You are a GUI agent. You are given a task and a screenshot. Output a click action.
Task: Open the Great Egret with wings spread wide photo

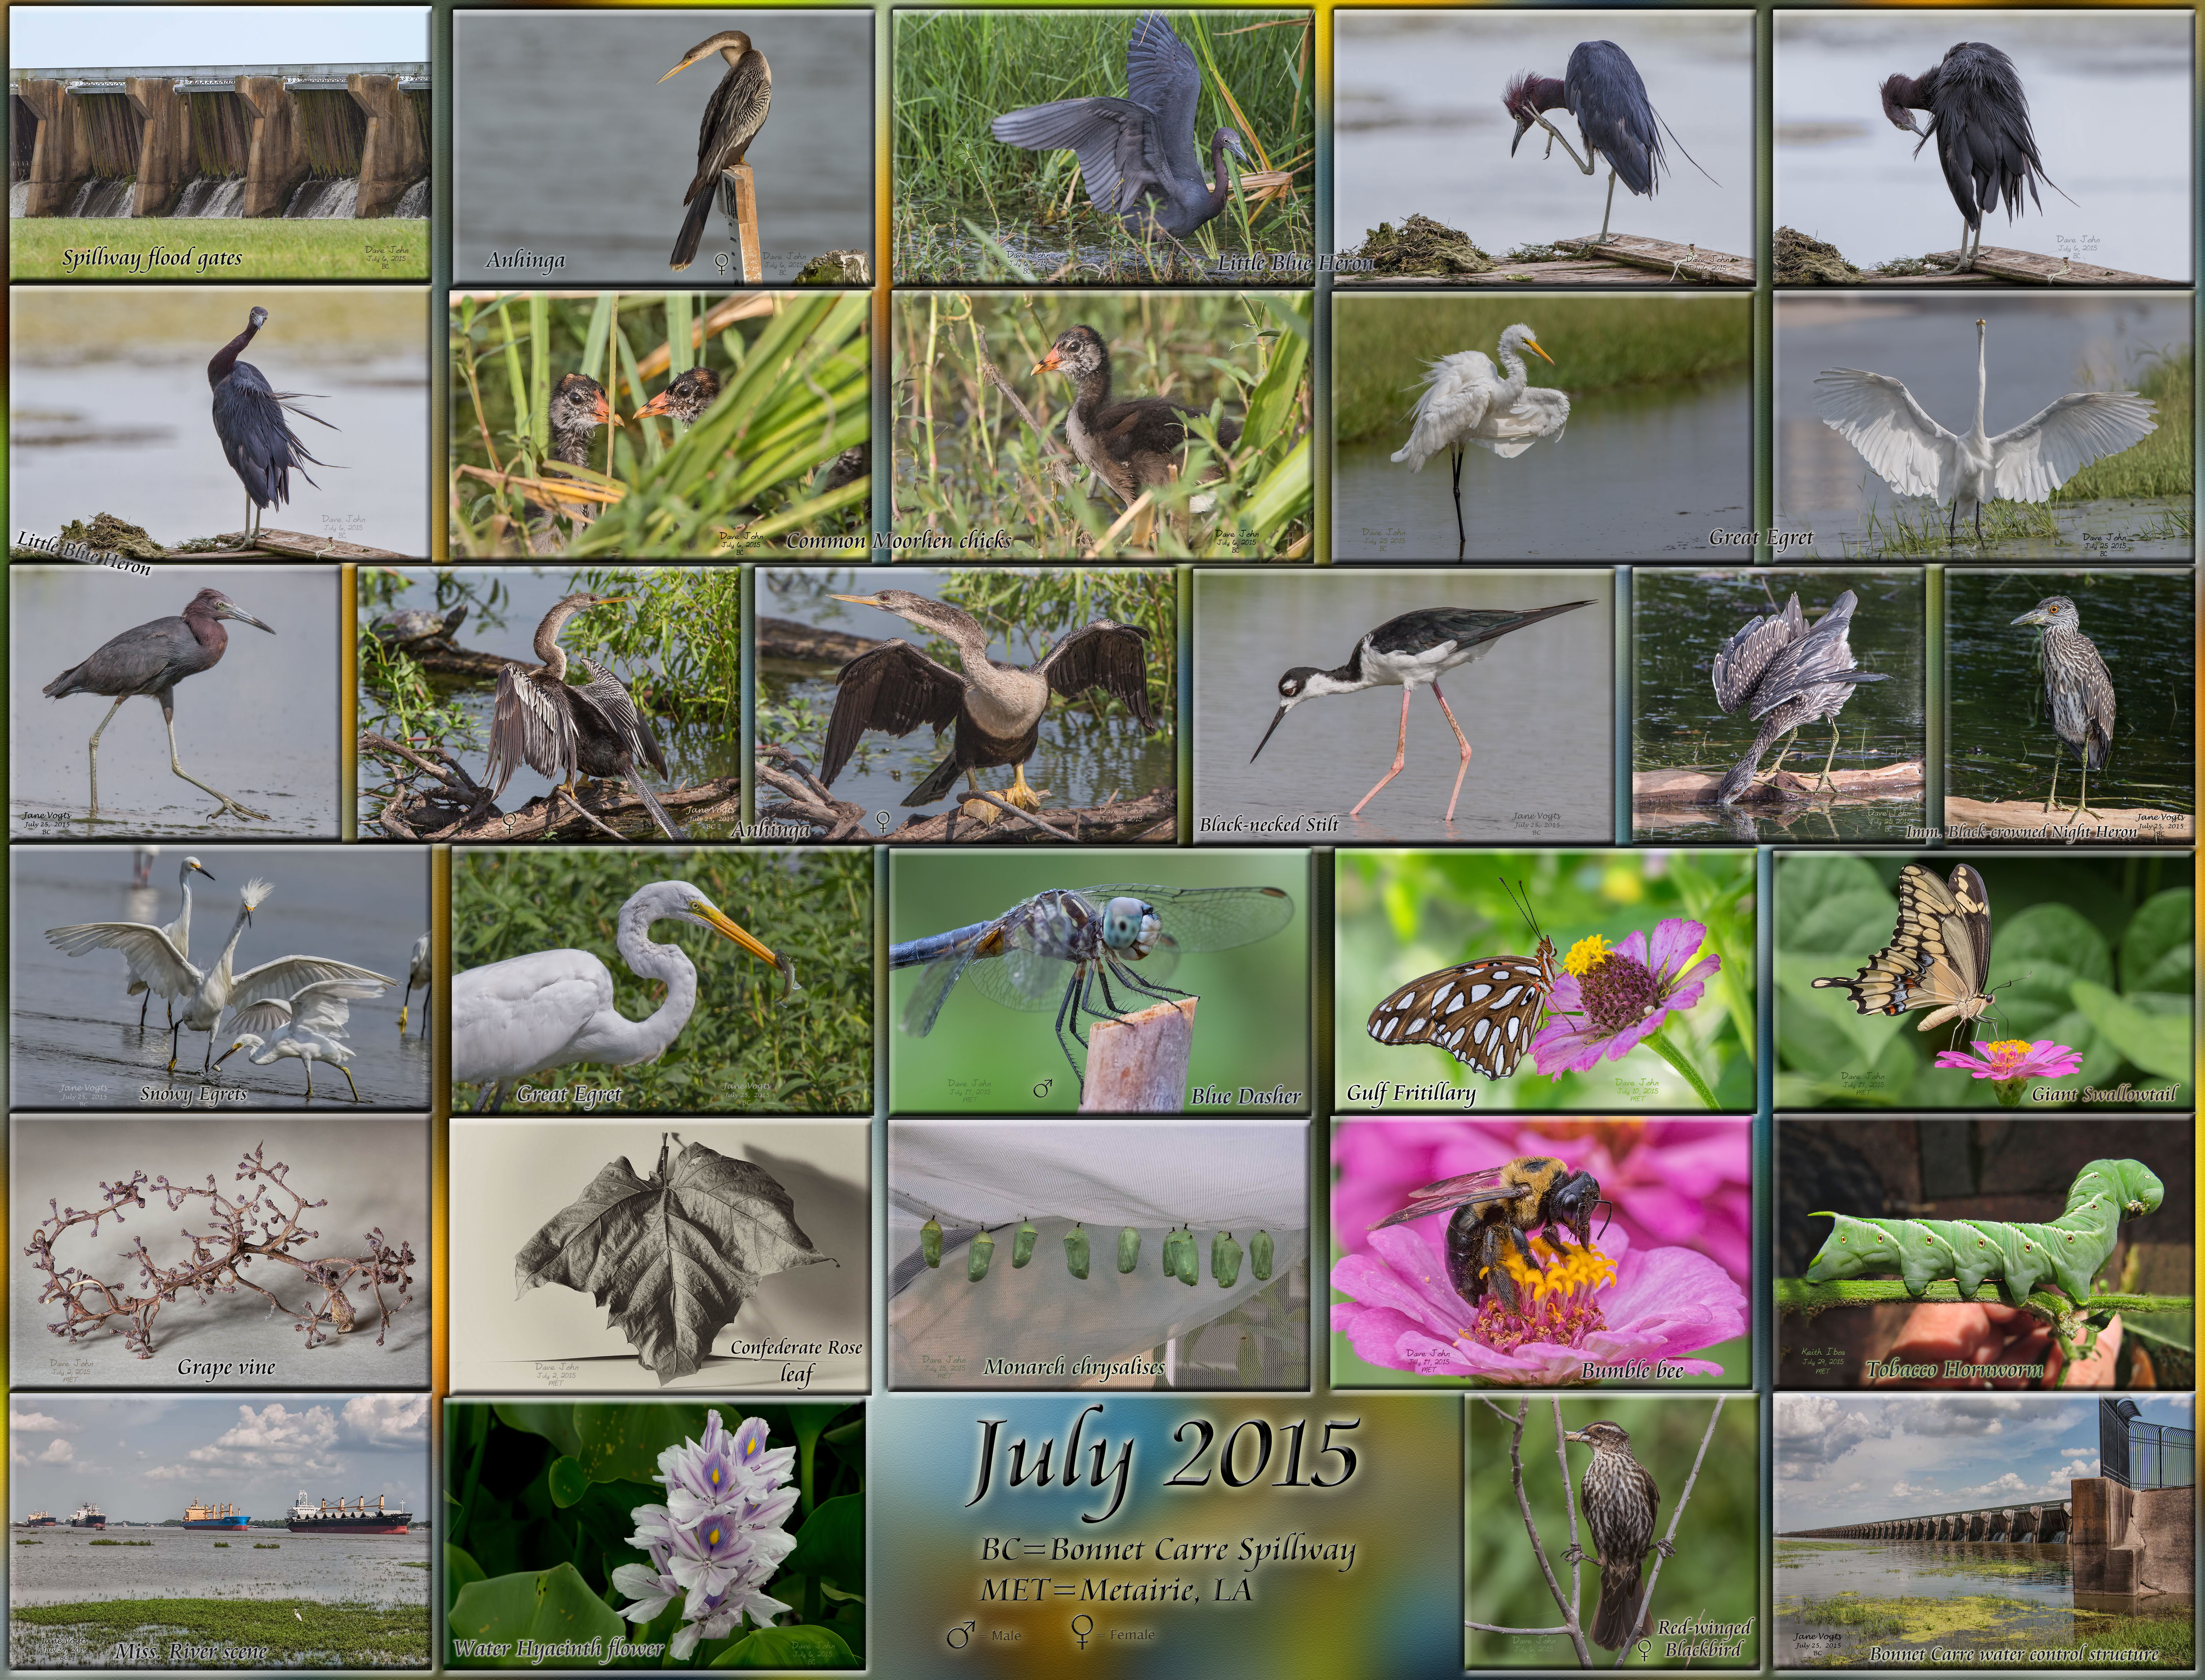tap(1984, 427)
